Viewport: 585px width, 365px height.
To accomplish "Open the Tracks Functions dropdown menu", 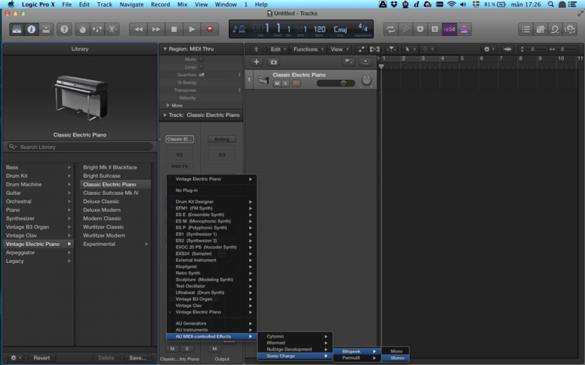I will coord(308,49).
